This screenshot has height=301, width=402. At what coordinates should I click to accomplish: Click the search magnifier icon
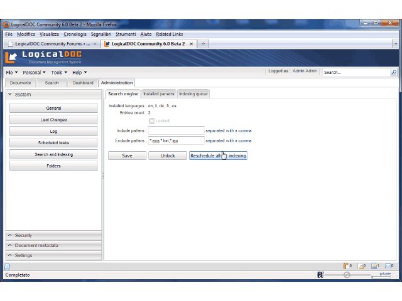tap(394, 73)
